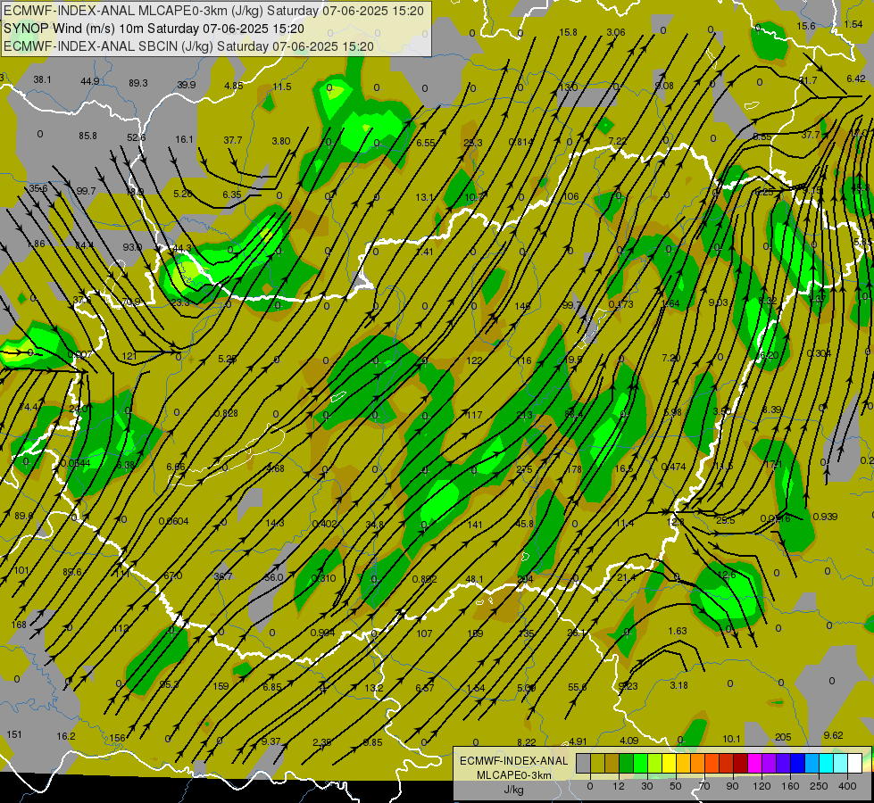Click the map value 48.1
The image size is (874, 803).
(x=474, y=580)
